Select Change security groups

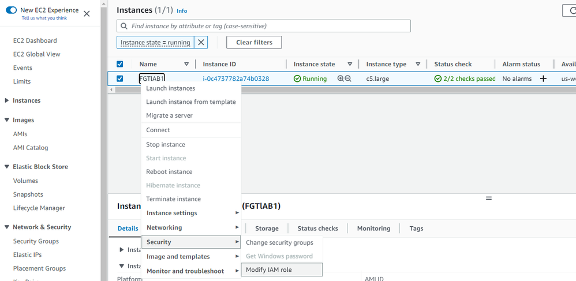[282, 242]
